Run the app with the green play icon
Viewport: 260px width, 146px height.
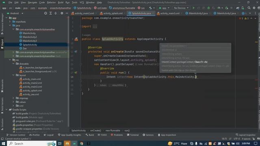(x=193, y=8)
